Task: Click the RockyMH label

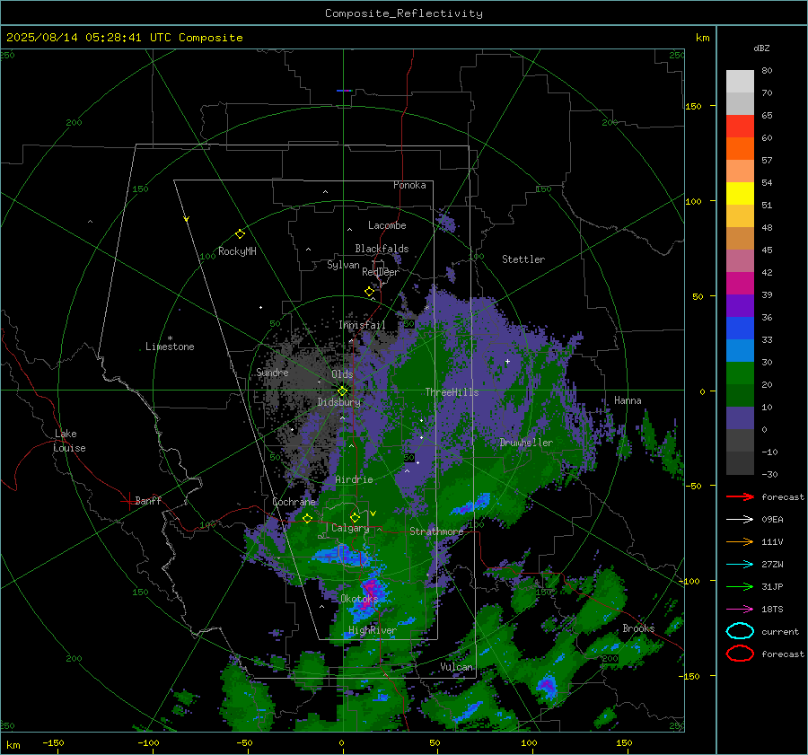Action: pos(237,251)
